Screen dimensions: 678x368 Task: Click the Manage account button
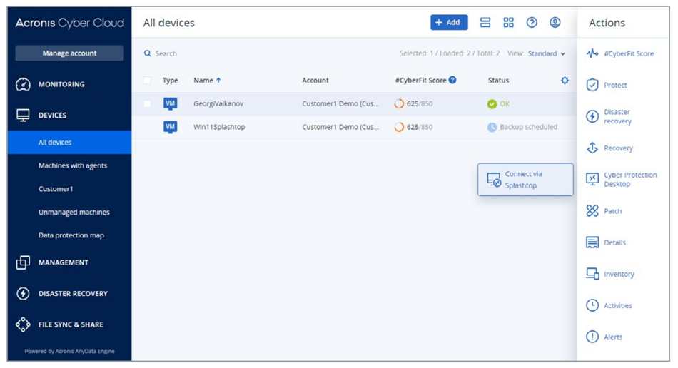coord(69,53)
